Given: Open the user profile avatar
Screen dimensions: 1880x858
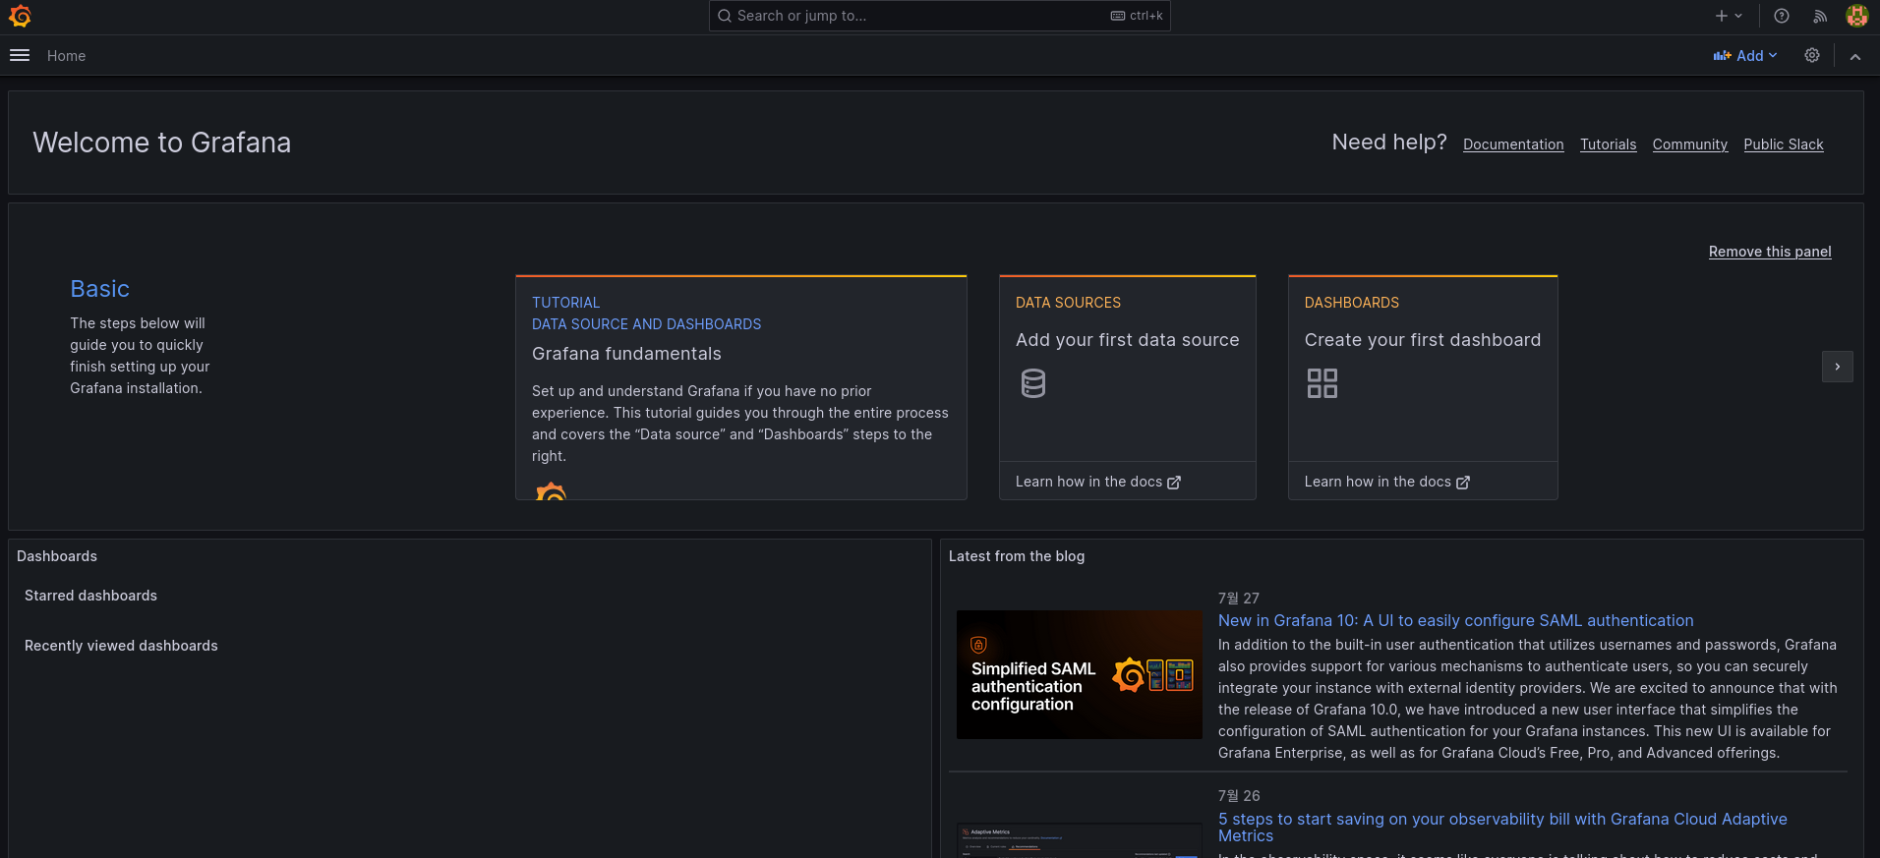Looking at the screenshot, I should [x=1856, y=16].
